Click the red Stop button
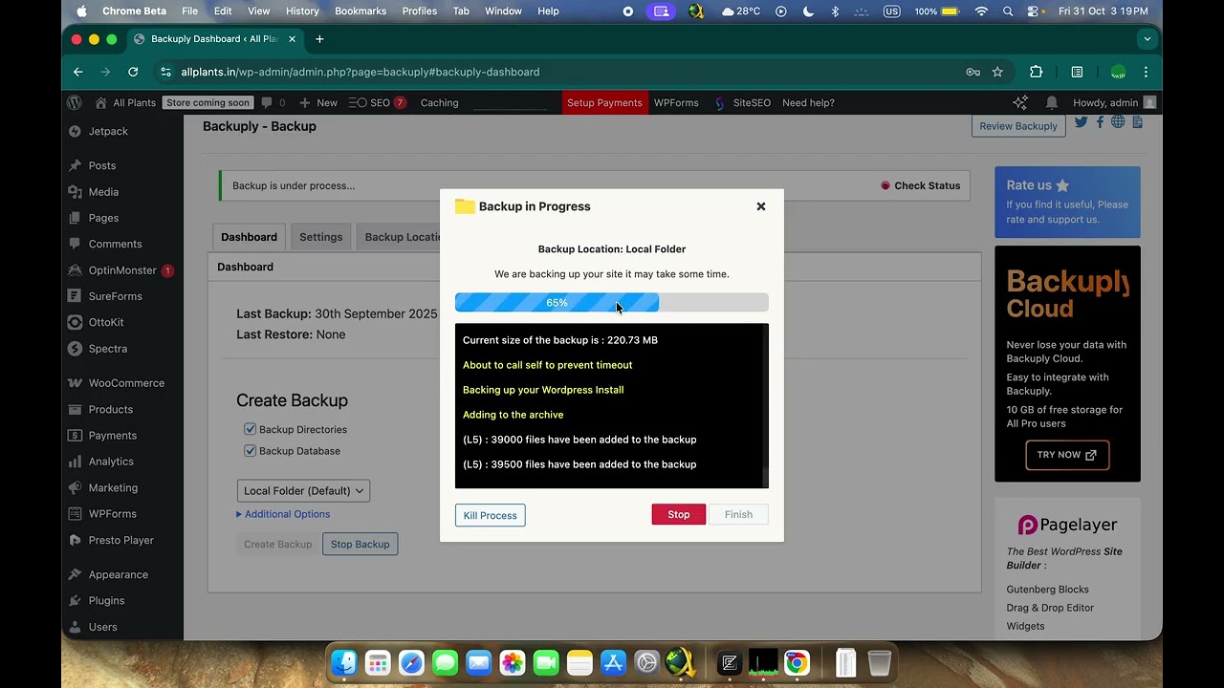The height and width of the screenshot is (688, 1224). (678, 514)
